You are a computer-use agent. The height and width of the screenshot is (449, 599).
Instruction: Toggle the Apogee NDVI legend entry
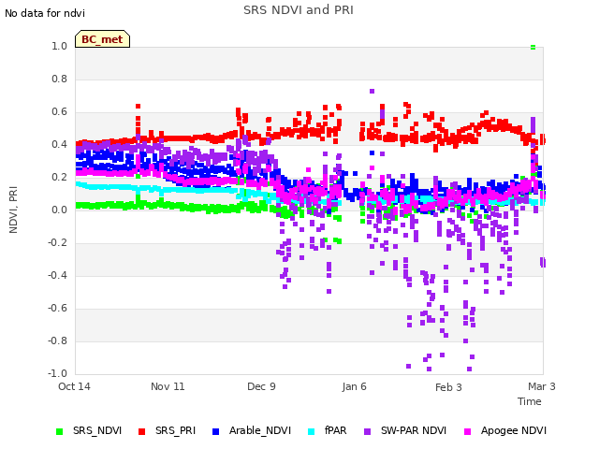(505, 430)
